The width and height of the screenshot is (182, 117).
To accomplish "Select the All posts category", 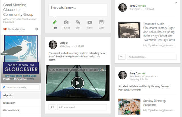I will [8, 95].
